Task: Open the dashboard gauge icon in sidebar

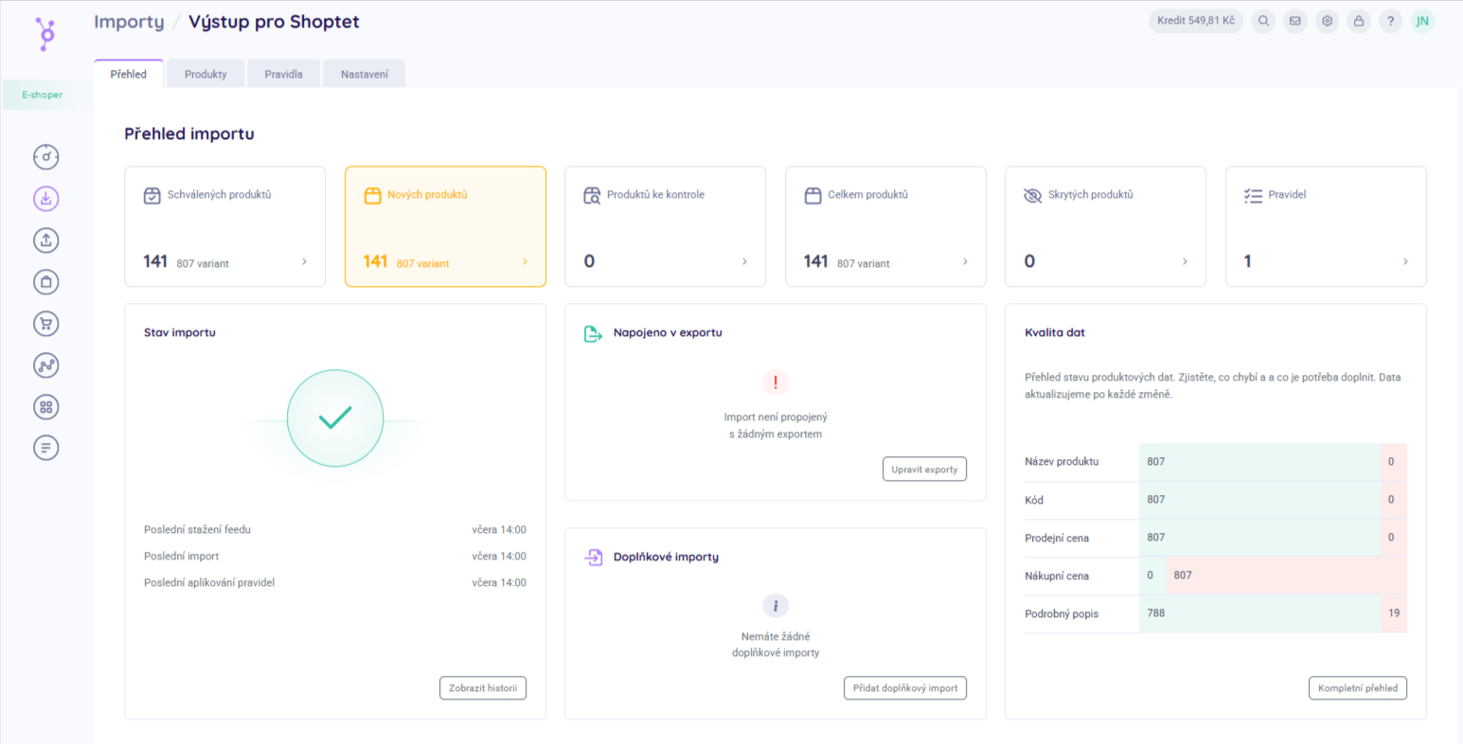Action: coord(45,157)
